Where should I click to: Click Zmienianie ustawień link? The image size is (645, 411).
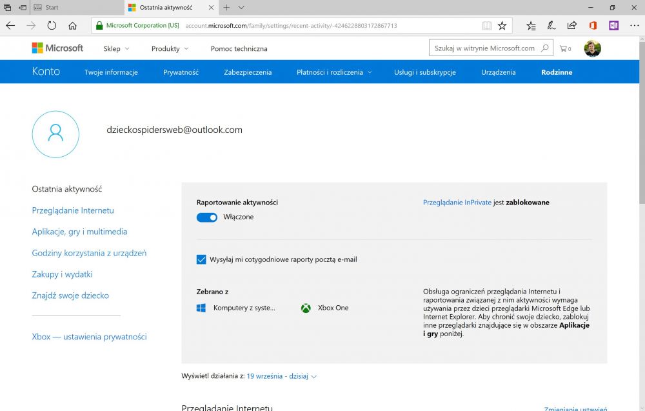[x=575, y=408]
